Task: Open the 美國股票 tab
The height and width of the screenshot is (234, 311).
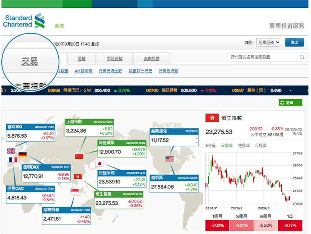Action: click(x=151, y=59)
